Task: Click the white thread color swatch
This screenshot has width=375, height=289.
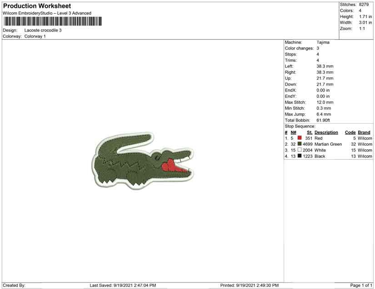Action: (300, 150)
